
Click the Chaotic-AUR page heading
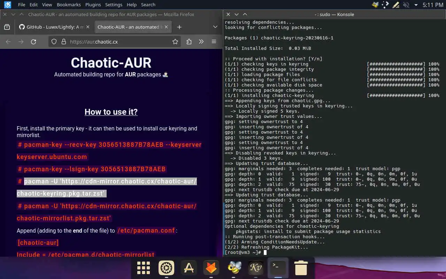point(111,63)
